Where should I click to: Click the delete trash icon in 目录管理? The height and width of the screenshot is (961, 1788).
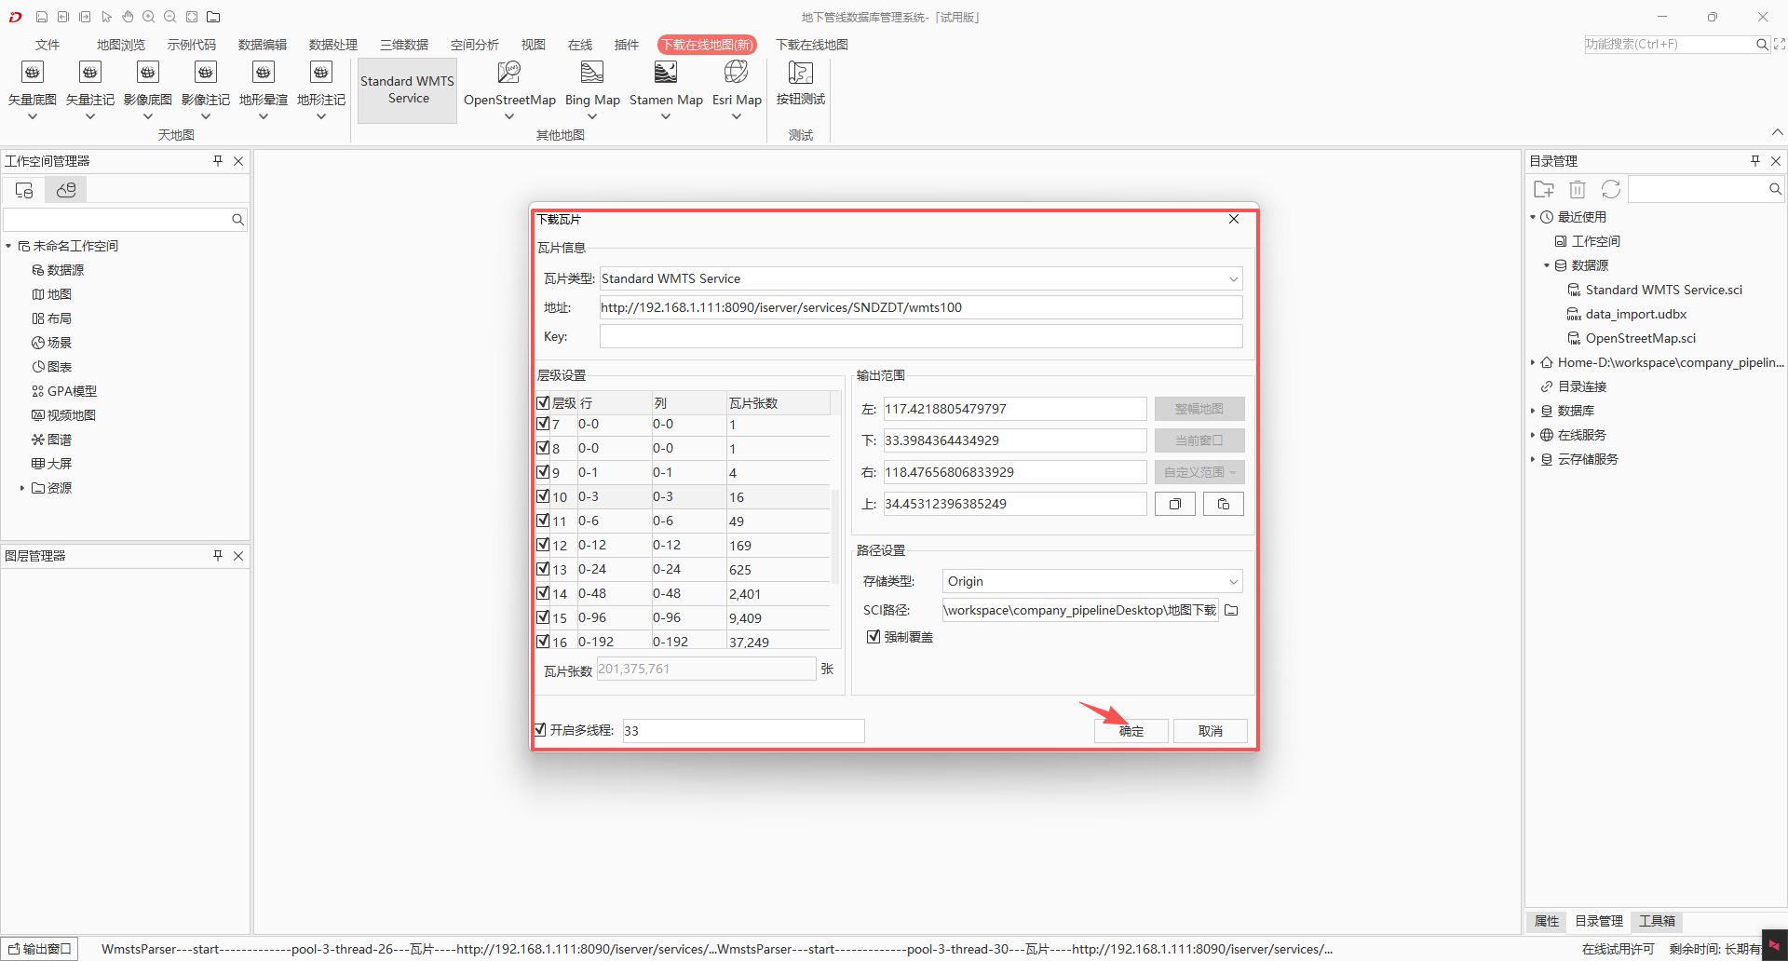point(1578,189)
